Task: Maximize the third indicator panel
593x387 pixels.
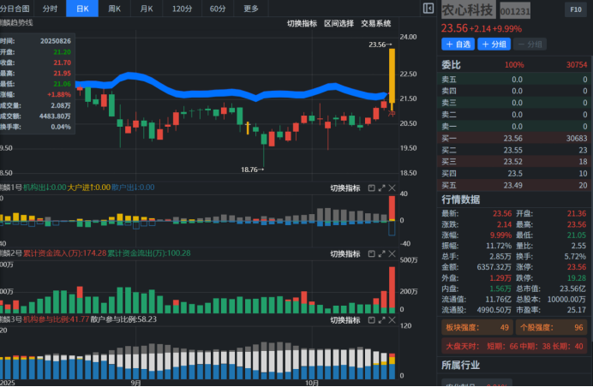Action: click(x=382, y=319)
